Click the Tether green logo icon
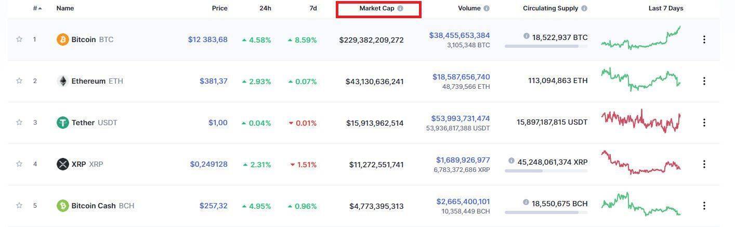The image size is (735, 227). point(62,123)
